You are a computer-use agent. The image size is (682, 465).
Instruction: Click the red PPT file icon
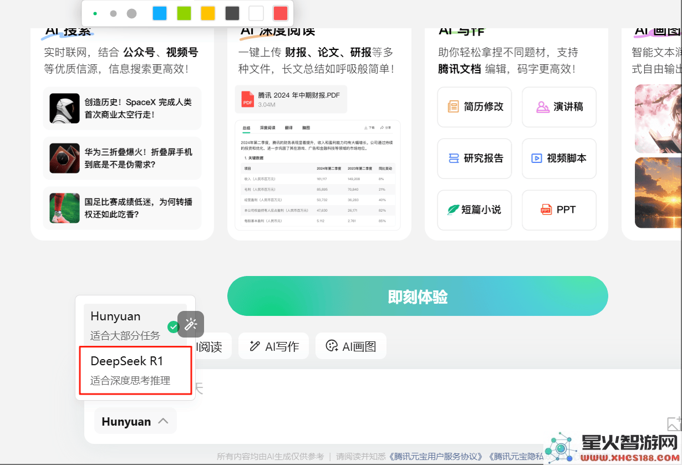pos(546,210)
